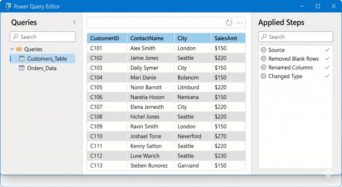This screenshot has width=342, height=187.
Task: Open the three-dot more options menu
Action: tap(240, 23)
